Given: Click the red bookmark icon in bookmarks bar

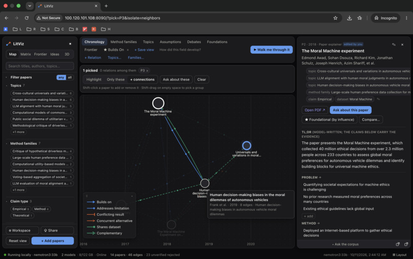Looking at the screenshot, I should 85,29.
